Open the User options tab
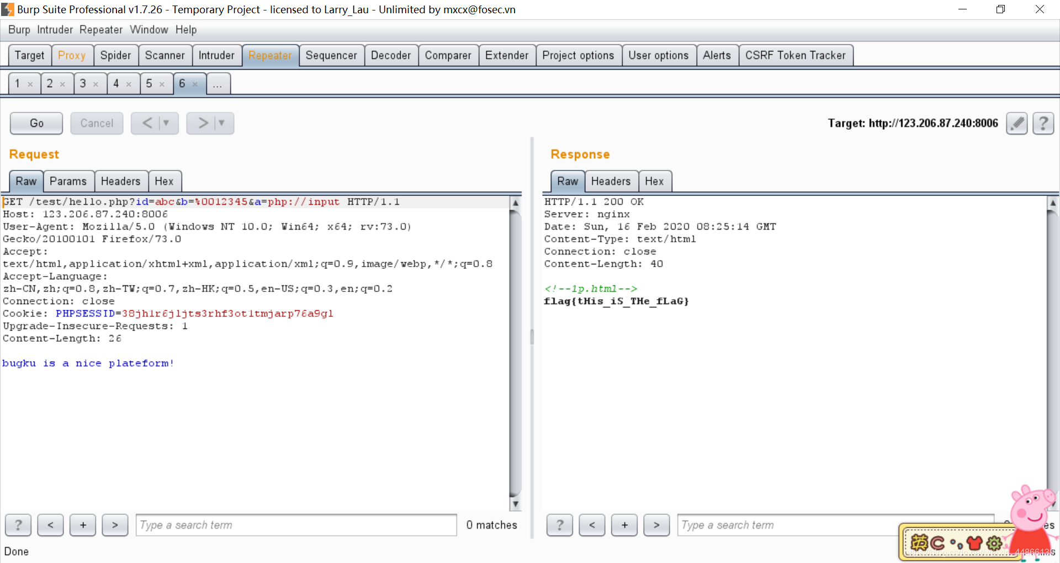1060x563 pixels. [659, 55]
